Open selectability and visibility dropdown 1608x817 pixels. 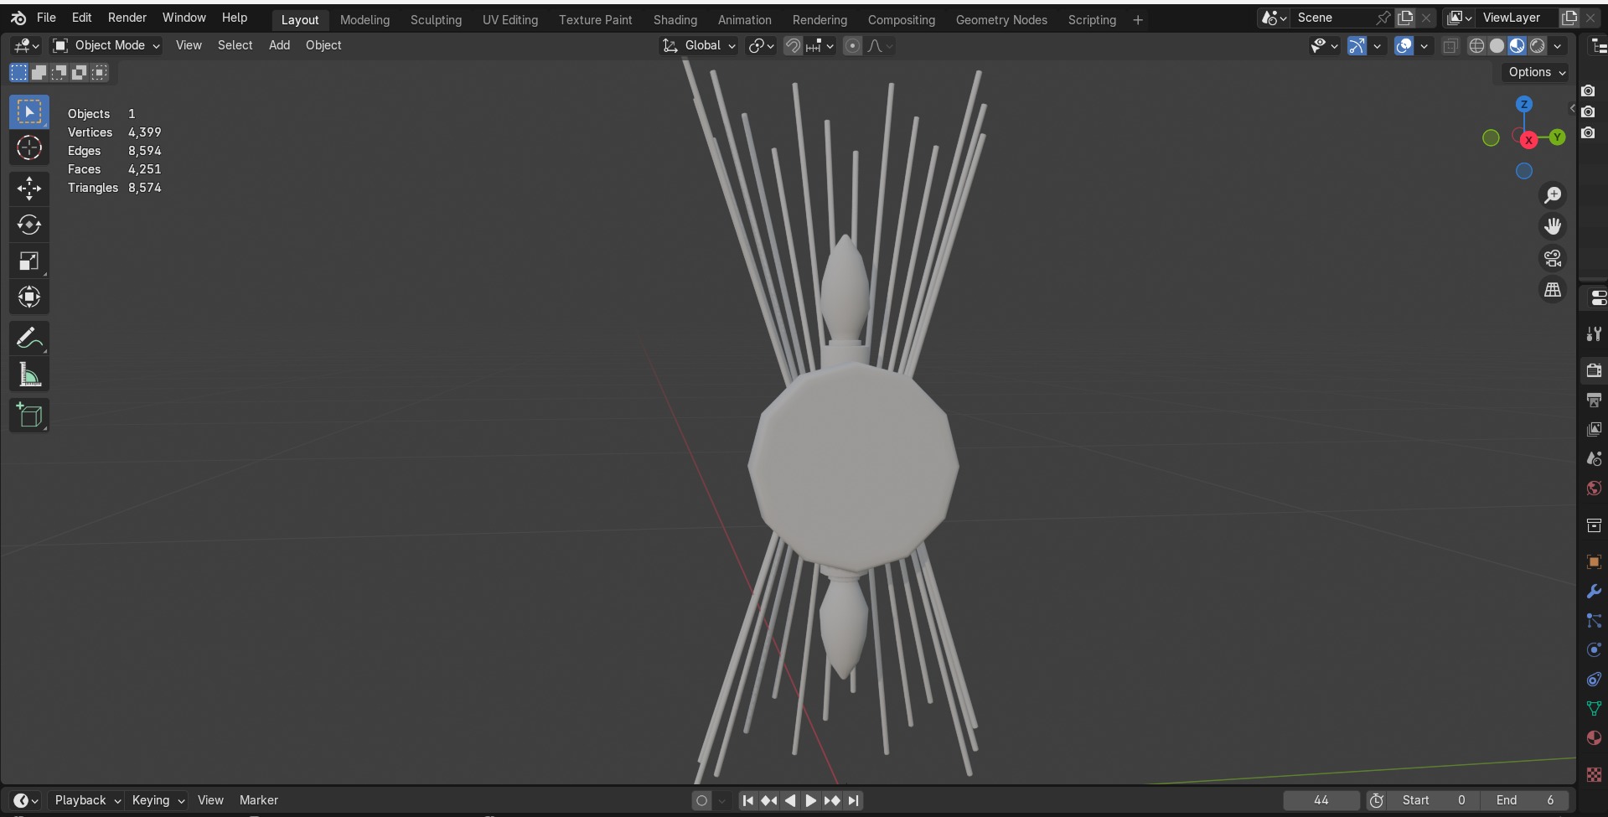[1324, 46]
